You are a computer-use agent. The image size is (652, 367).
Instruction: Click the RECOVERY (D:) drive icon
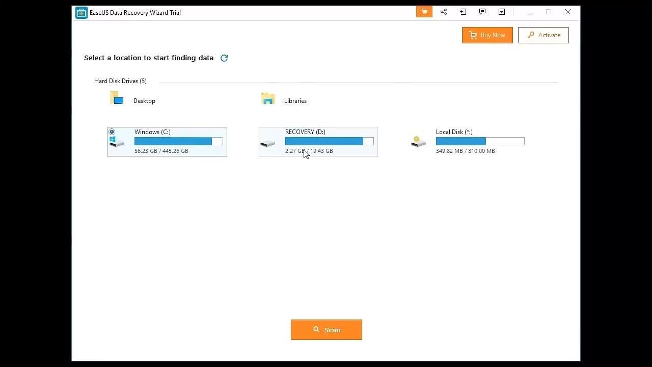267,143
